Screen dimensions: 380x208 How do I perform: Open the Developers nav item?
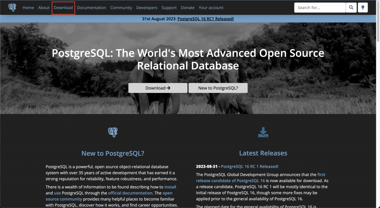coord(147,7)
